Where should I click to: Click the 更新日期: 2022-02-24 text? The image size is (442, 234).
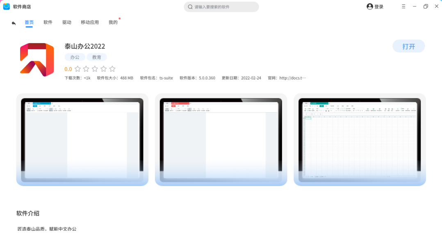(241, 78)
